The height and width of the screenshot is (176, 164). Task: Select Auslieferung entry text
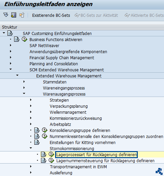(61, 173)
